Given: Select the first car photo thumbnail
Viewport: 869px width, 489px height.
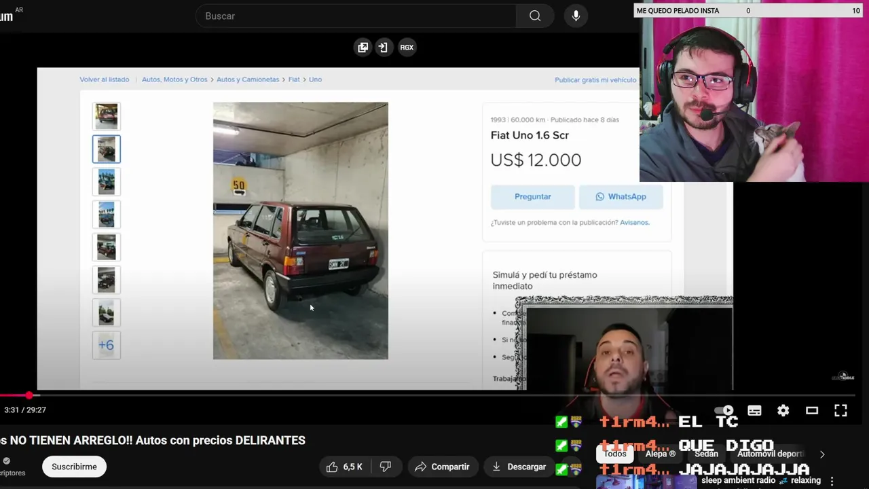Looking at the screenshot, I should (107, 116).
